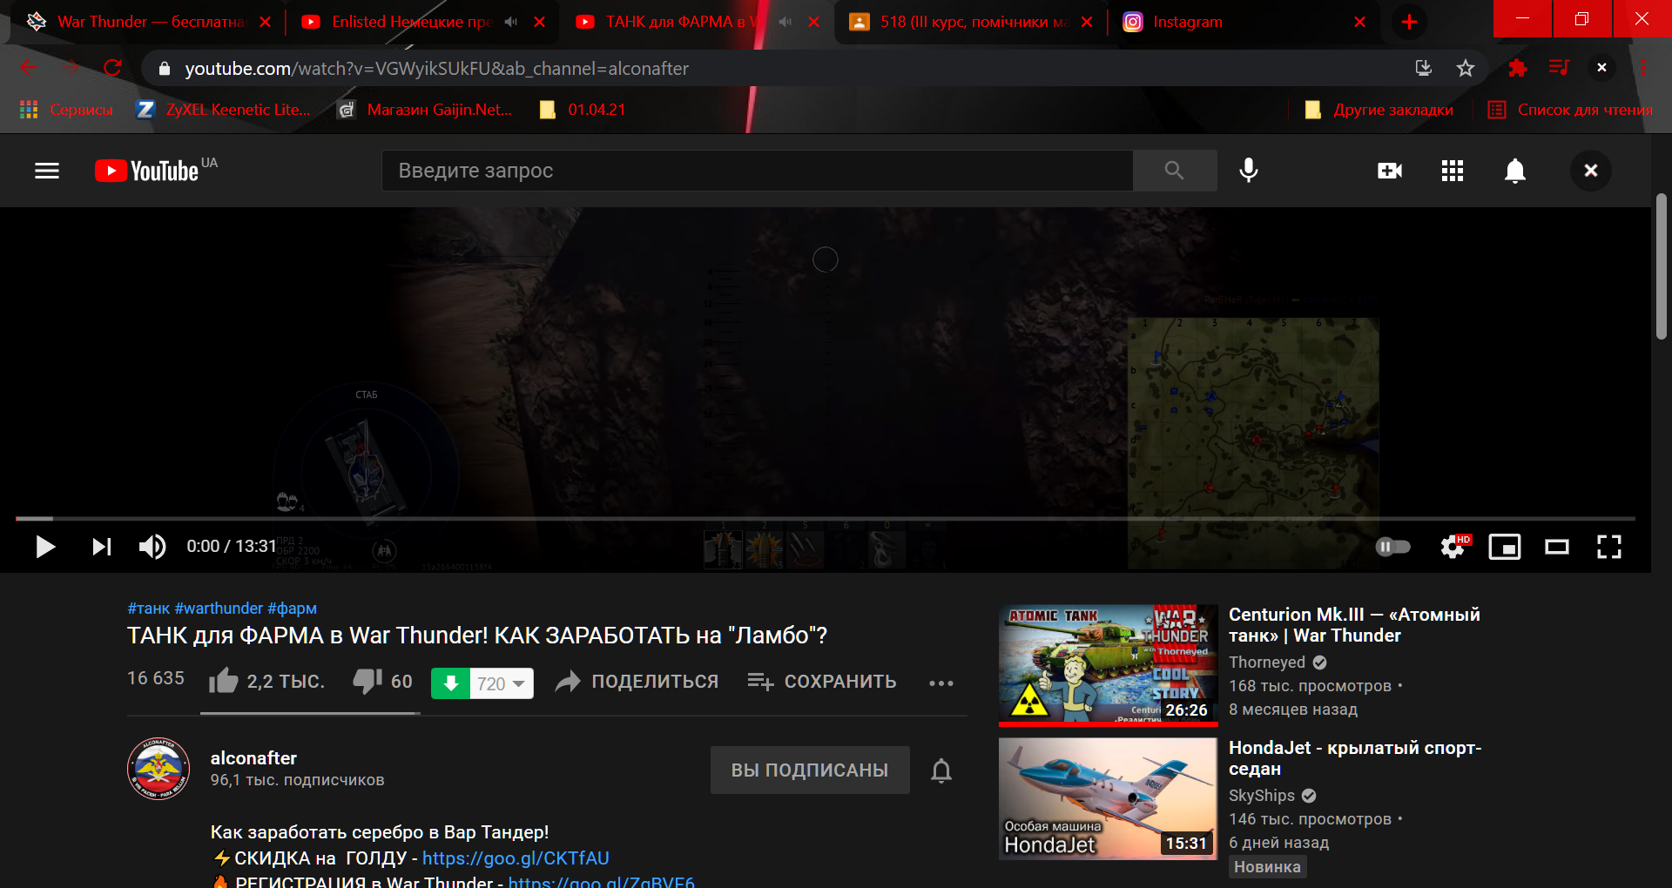Enter fullscreen mode
This screenshot has height=888, width=1672.
tap(1609, 547)
